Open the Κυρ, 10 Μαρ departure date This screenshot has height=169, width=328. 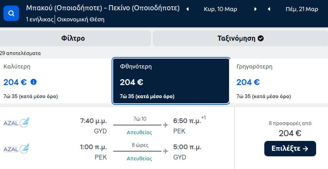220,9
